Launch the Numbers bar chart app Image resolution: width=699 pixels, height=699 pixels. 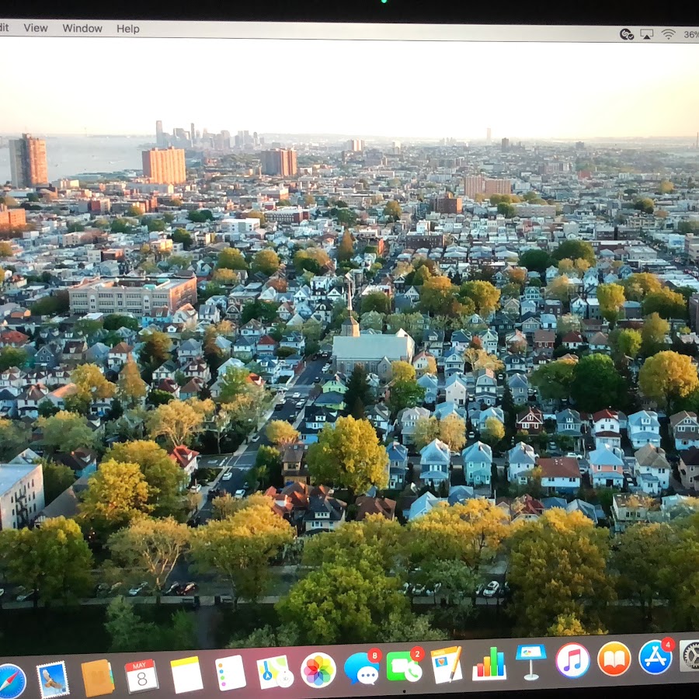click(489, 663)
